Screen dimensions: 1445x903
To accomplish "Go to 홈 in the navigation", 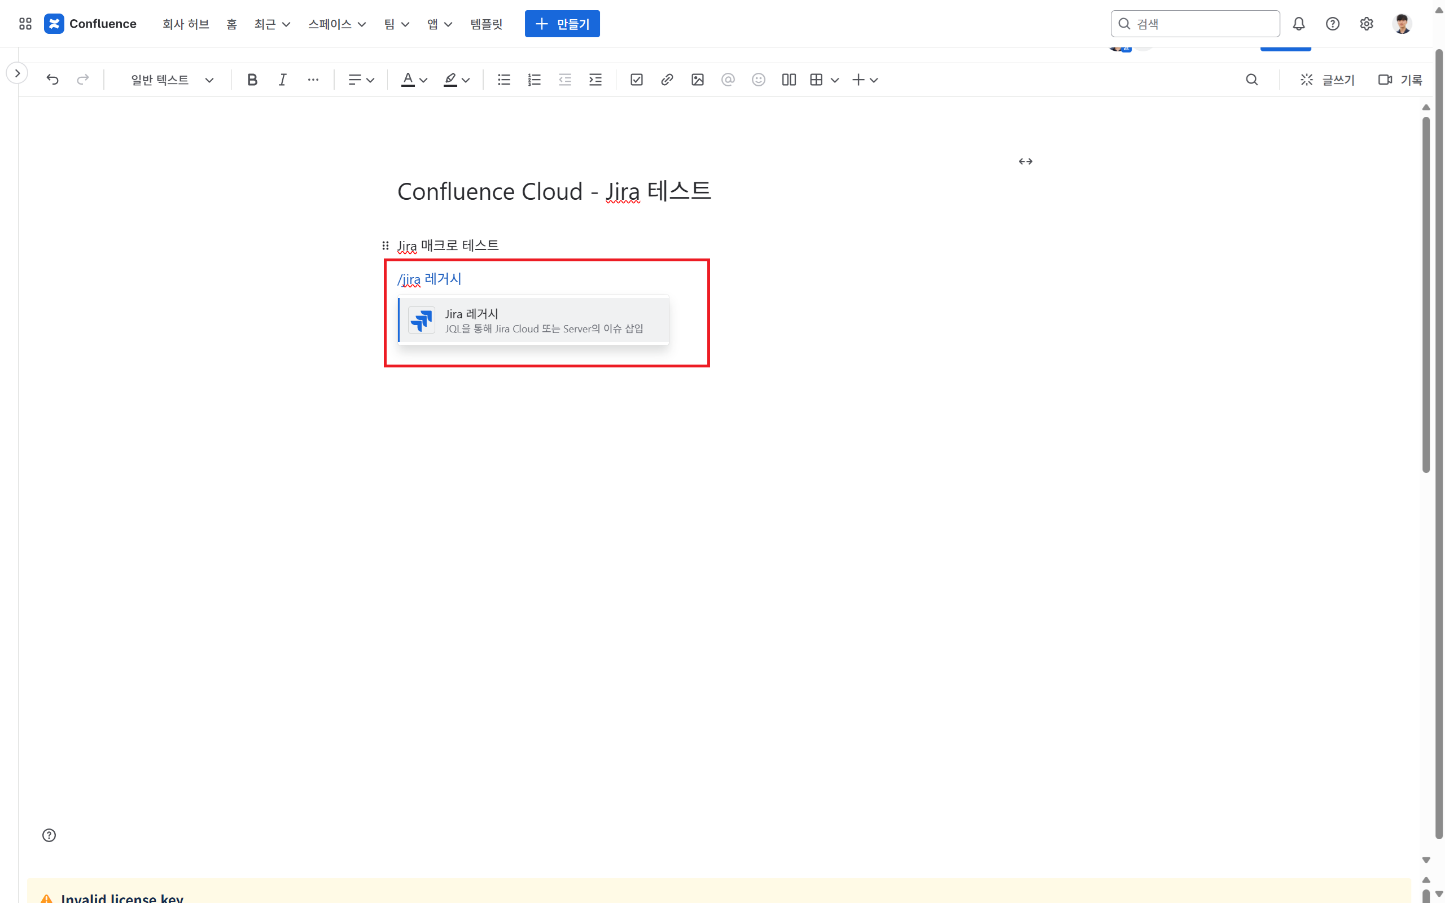I will click(231, 24).
